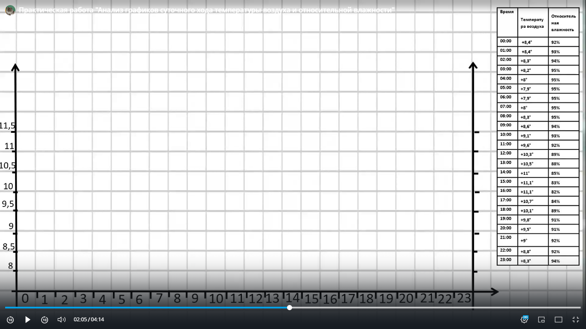
Task: Click the "Время" table header
Action: coord(507,22)
